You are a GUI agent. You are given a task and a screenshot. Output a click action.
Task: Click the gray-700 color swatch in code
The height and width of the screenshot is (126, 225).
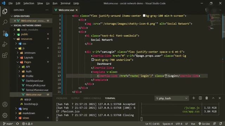pyautogui.click(x=92, y=60)
